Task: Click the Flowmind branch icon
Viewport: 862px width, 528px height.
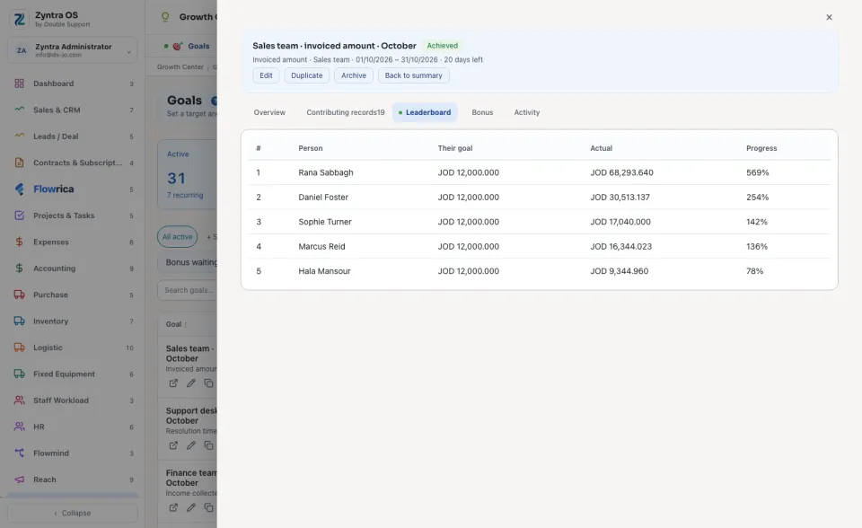Action: point(19,453)
